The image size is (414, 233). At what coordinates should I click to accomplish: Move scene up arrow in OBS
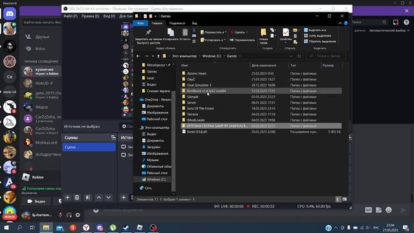point(99,197)
